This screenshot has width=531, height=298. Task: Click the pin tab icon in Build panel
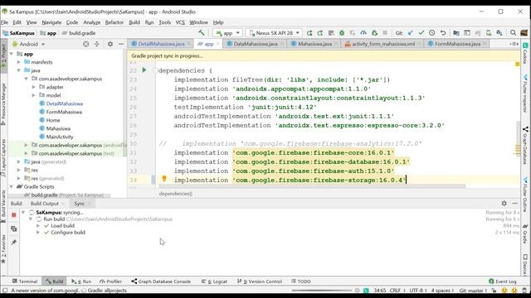[x=14, y=243]
